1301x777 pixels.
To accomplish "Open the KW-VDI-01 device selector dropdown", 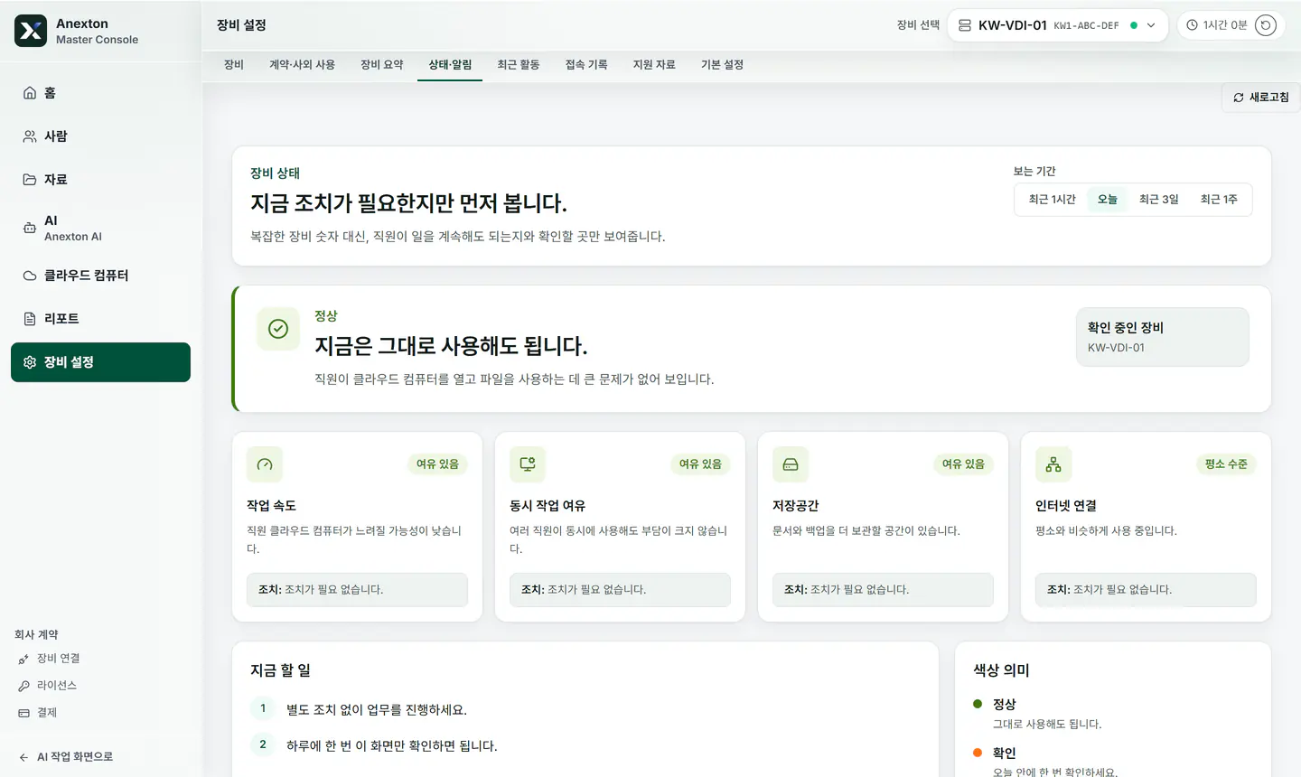I will [1057, 25].
